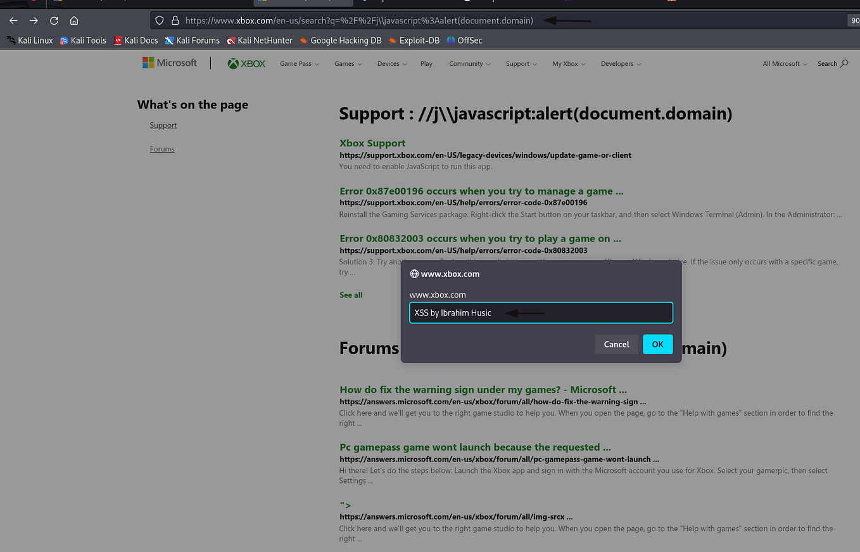Expand the Game Pass dropdown
The width and height of the screenshot is (860, 552).
tap(298, 63)
